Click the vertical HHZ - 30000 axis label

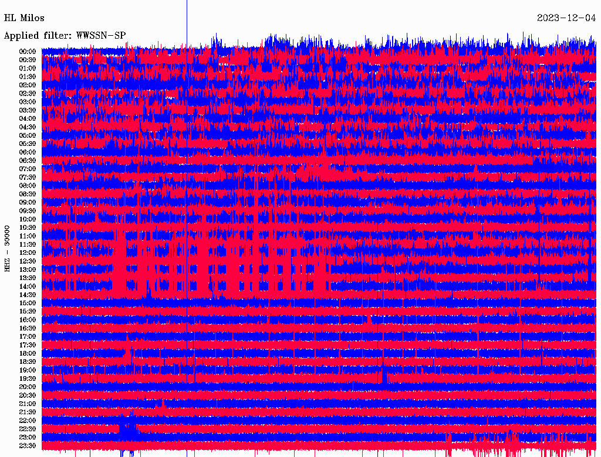7,248
